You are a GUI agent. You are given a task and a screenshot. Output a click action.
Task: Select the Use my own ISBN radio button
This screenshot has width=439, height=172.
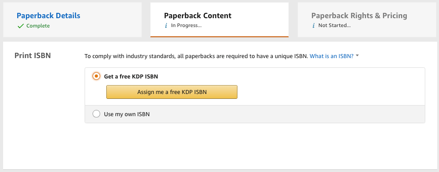pos(96,114)
